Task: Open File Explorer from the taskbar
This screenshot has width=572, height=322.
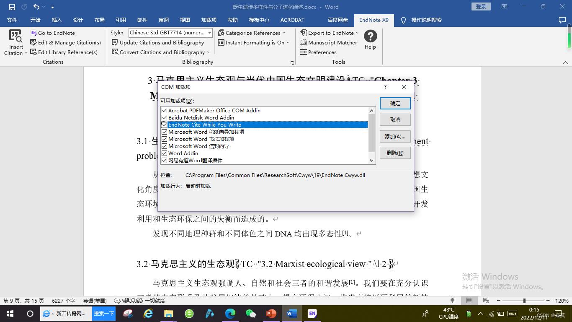Action: click(168, 314)
